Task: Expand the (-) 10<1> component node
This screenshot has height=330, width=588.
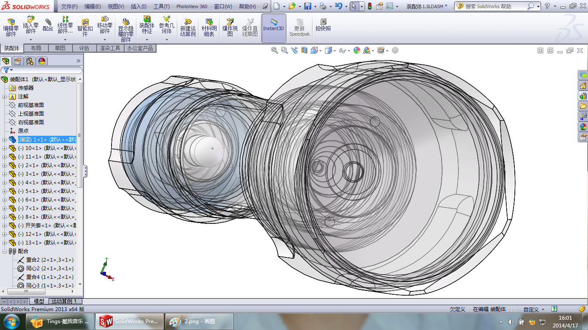Action: click(5, 148)
